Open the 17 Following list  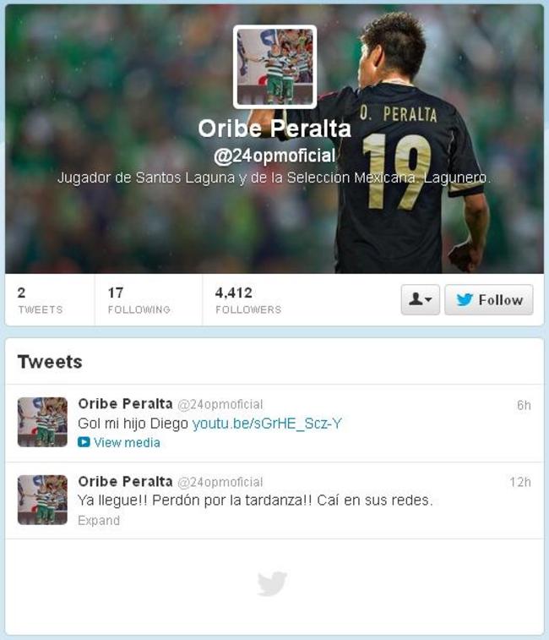click(x=139, y=300)
